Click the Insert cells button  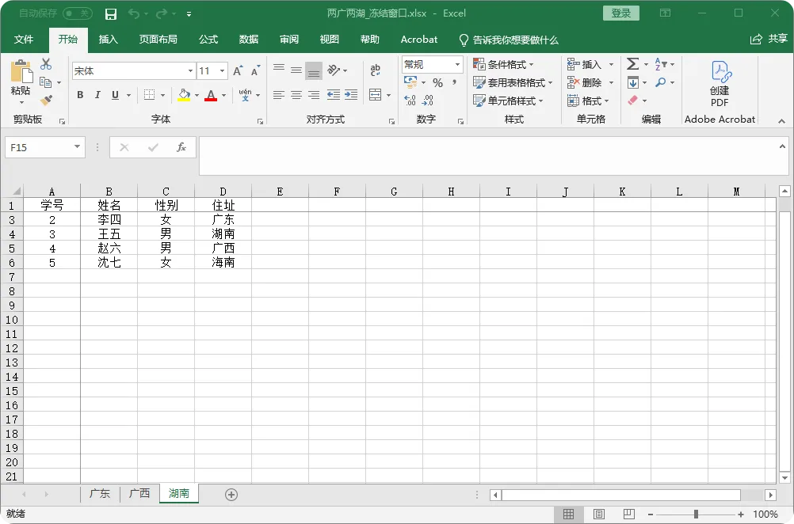pyautogui.click(x=590, y=64)
